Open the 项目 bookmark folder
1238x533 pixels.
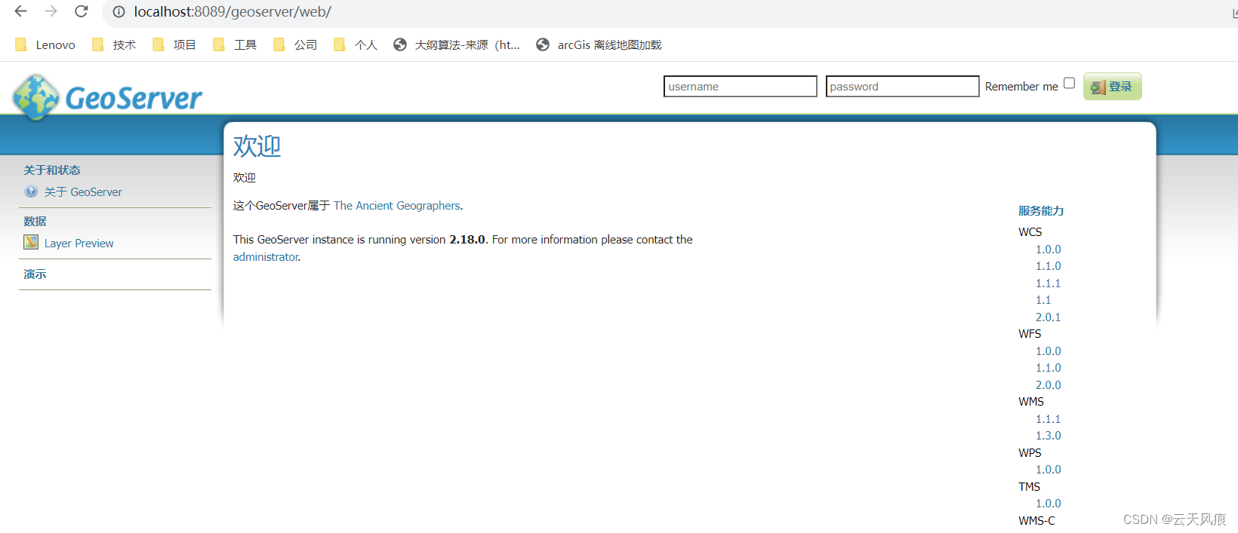pyautogui.click(x=174, y=45)
